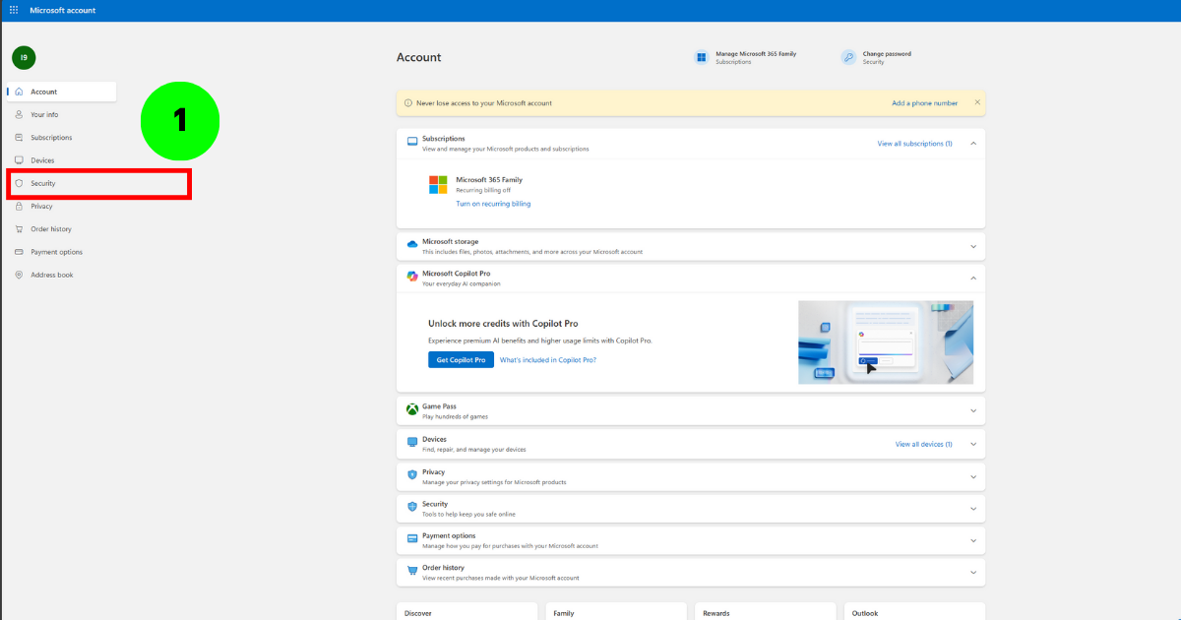Open What's included in Copilot Pro link

click(x=548, y=360)
